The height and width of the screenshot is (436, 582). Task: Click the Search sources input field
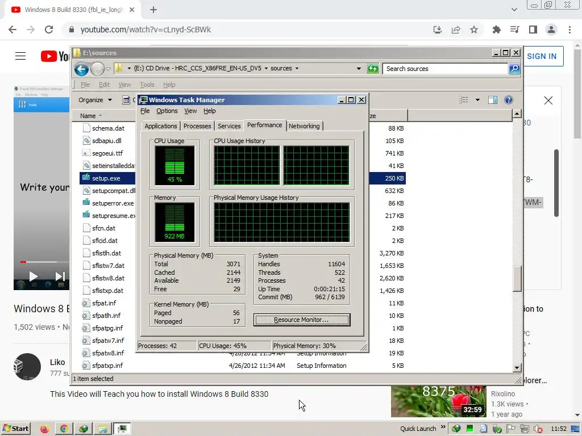pyautogui.click(x=446, y=69)
